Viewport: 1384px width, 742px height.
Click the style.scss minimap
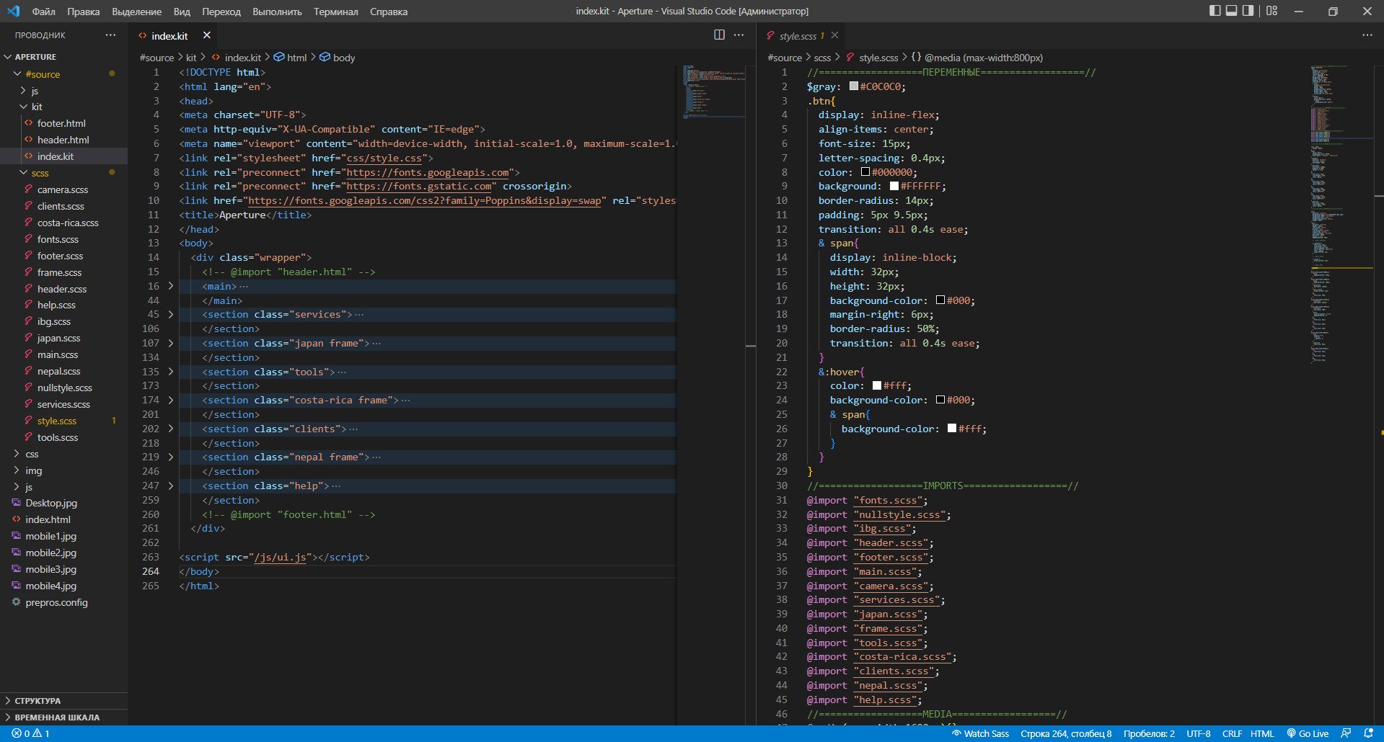(1341, 216)
